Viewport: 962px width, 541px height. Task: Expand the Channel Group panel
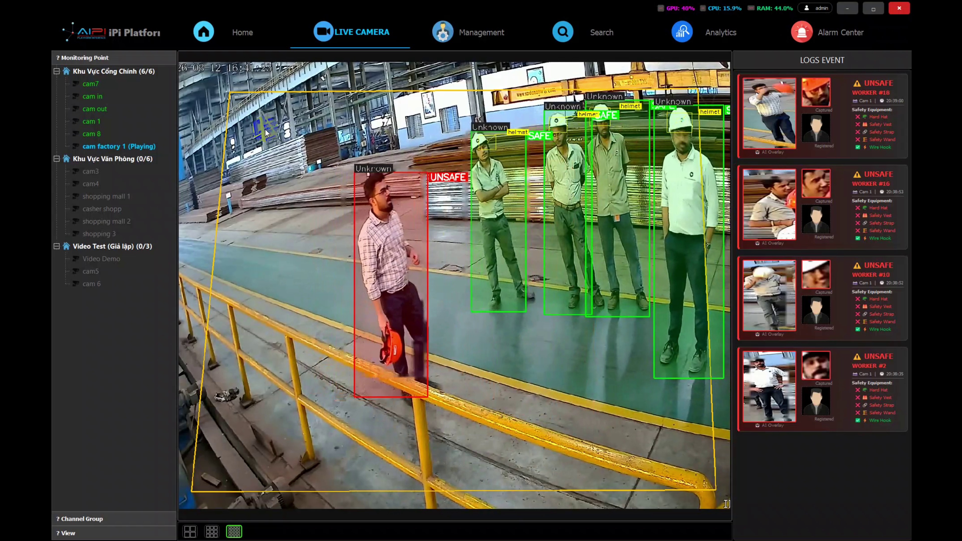(114, 519)
